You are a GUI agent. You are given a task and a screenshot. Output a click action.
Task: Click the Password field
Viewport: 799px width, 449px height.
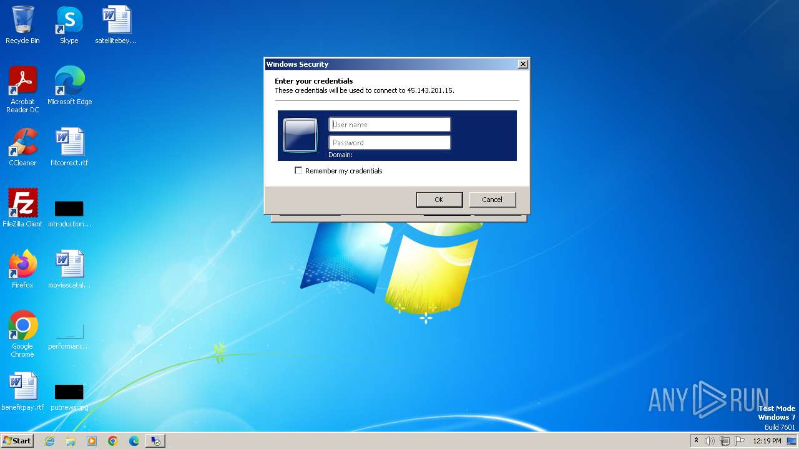coord(390,143)
